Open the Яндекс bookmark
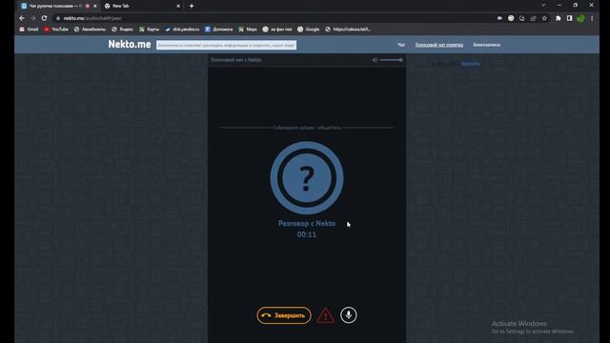 122,30
